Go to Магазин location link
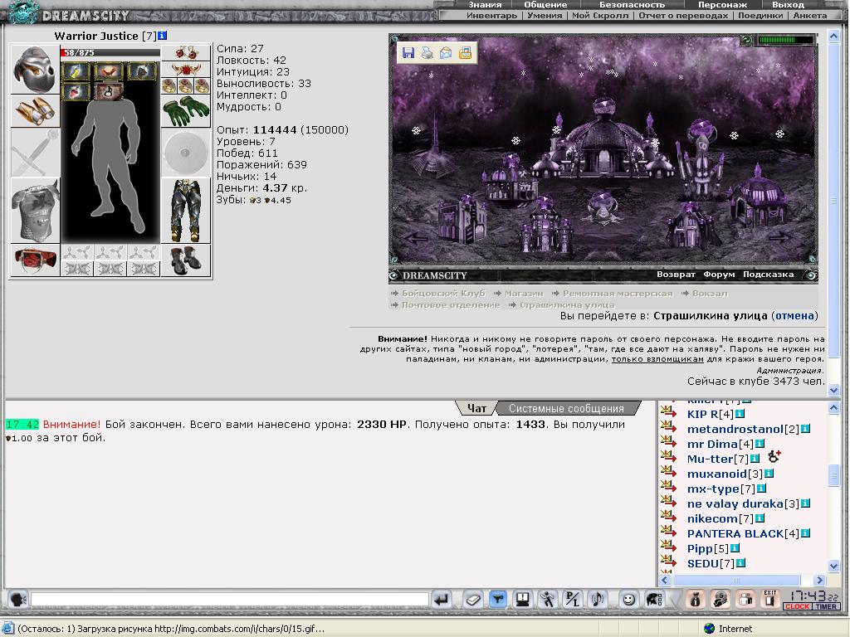850x637 pixels. 524,293
